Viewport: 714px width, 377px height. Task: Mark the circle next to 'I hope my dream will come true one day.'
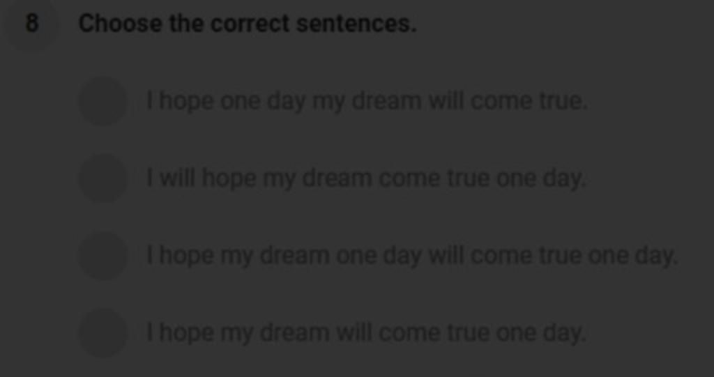(103, 333)
